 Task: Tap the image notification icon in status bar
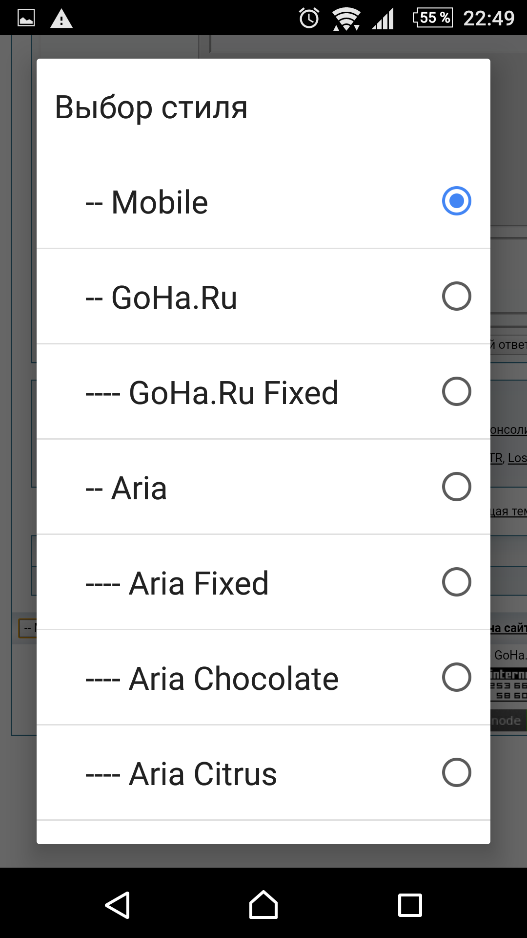click(26, 19)
